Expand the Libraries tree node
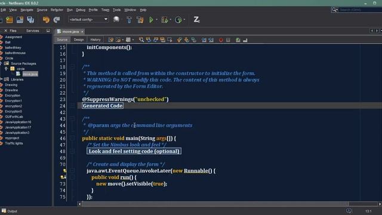The width and height of the screenshot is (382, 215). pos(1,79)
